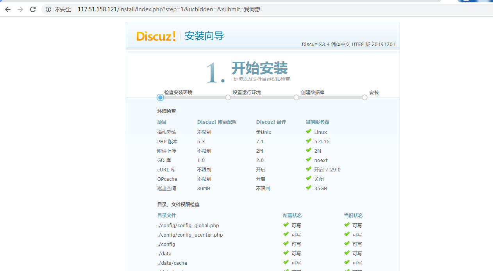Click the cURL 库 row label
The image size is (493, 271).
[x=166, y=170]
